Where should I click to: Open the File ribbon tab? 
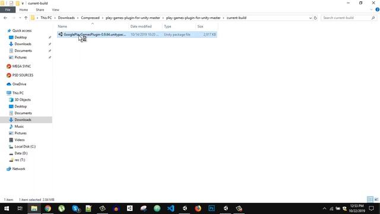[8, 10]
